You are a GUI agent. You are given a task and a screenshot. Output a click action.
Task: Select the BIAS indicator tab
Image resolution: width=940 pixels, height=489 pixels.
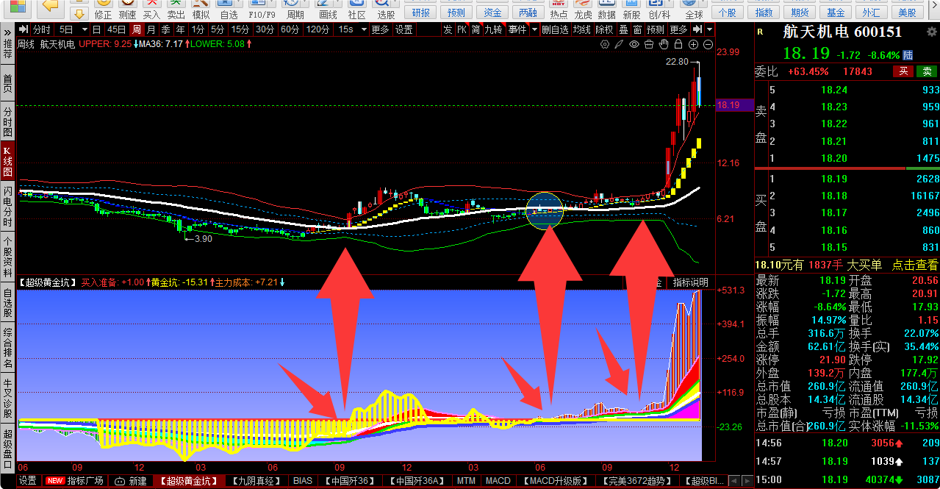coord(302,481)
